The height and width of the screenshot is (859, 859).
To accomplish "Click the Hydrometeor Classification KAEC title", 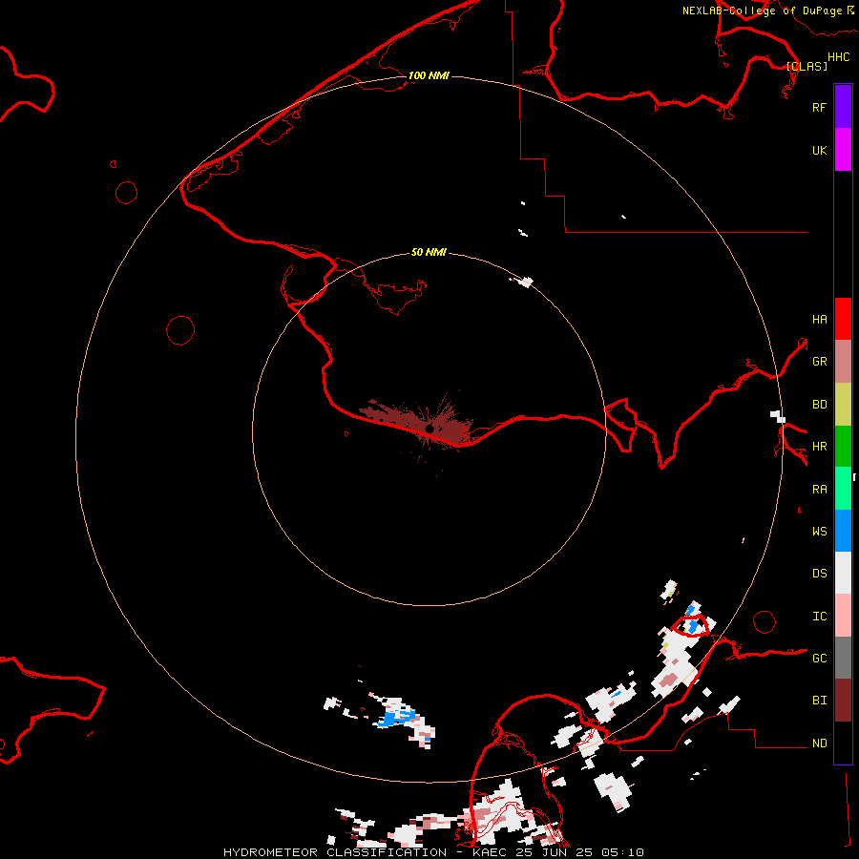I will pyautogui.click(x=433, y=852).
